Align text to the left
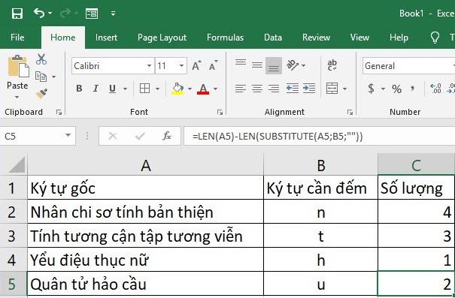Viewport: 455px width, 298px height. pyautogui.click(x=241, y=89)
